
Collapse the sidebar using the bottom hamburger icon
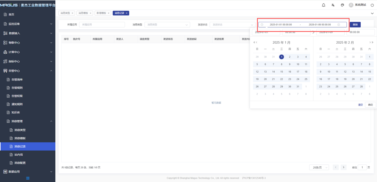tap(28, 178)
